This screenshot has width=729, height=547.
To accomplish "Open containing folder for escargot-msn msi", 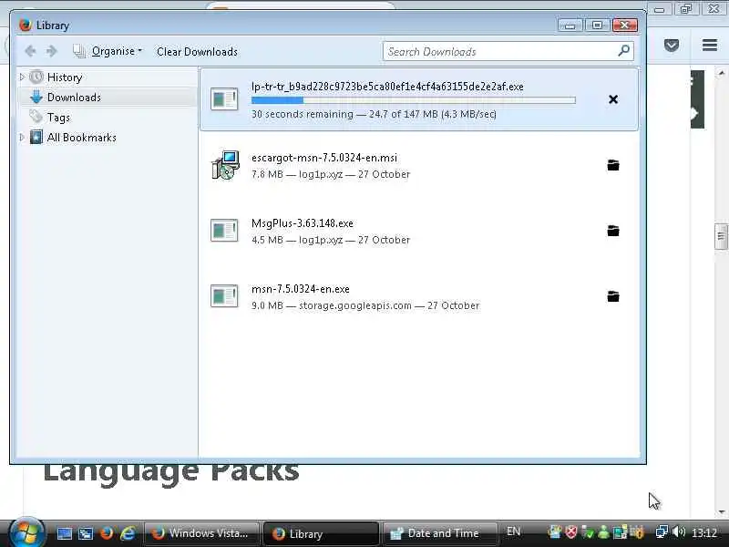I will pos(613,165).
